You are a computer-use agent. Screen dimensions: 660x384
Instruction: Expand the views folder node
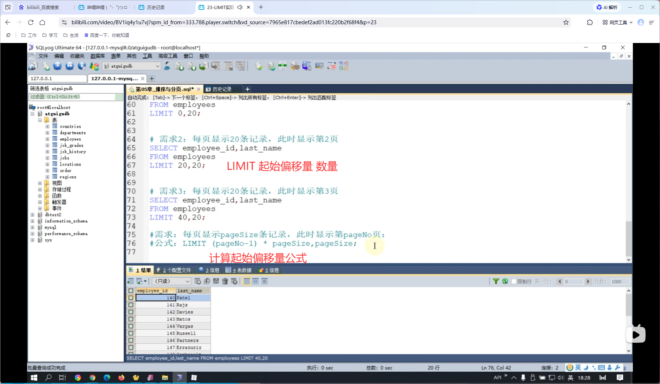[x=40, y=183]
